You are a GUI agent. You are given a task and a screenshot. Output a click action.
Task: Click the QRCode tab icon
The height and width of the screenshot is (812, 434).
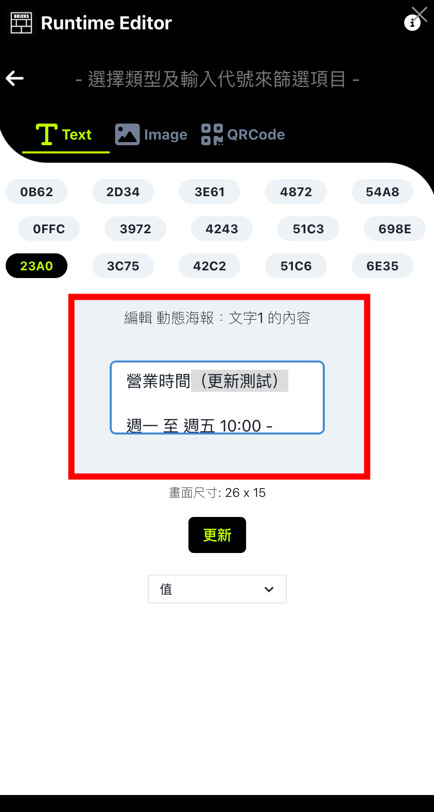pyautogui.click(x=212, y=134)
